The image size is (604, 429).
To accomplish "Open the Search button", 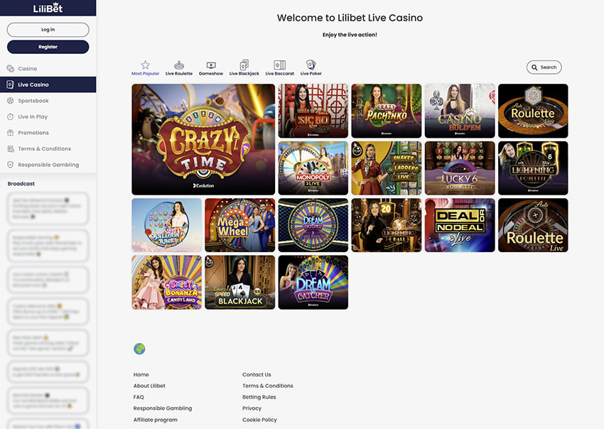I will tap(544, 67).
